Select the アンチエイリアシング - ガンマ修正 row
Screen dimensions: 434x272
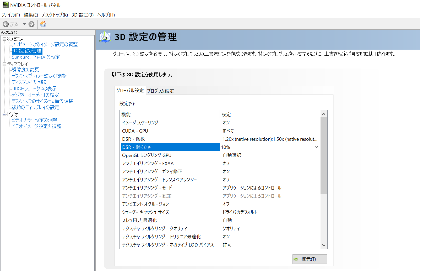click(220, 171)
